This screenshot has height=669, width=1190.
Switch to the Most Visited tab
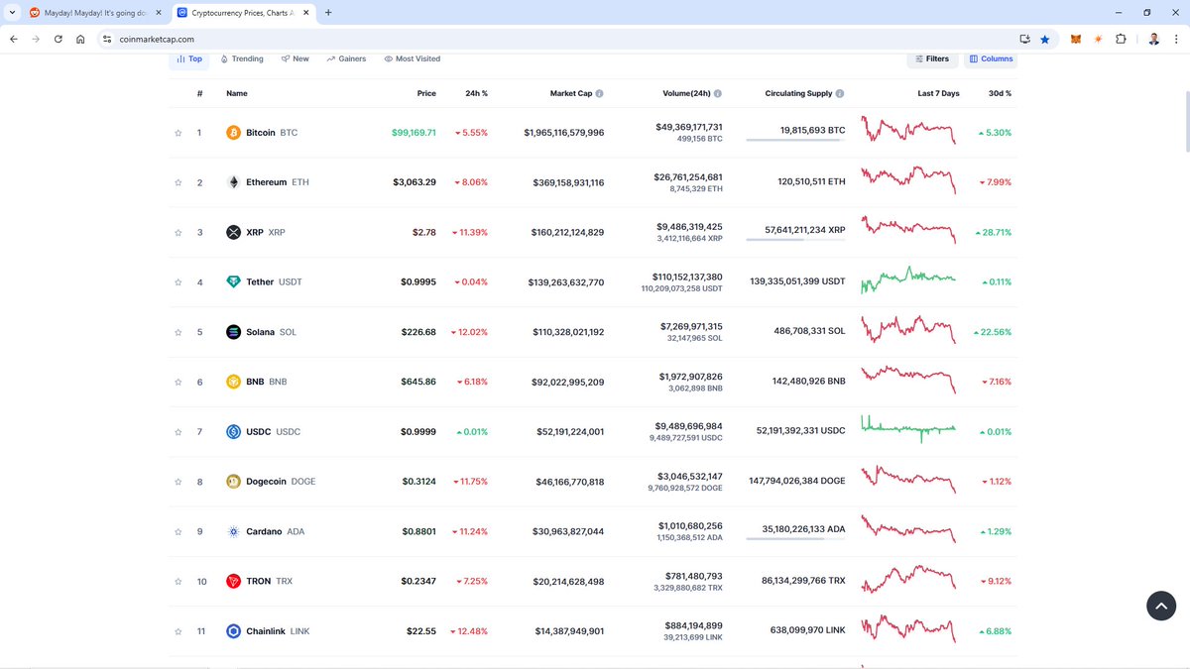click(x=413, y=58)
